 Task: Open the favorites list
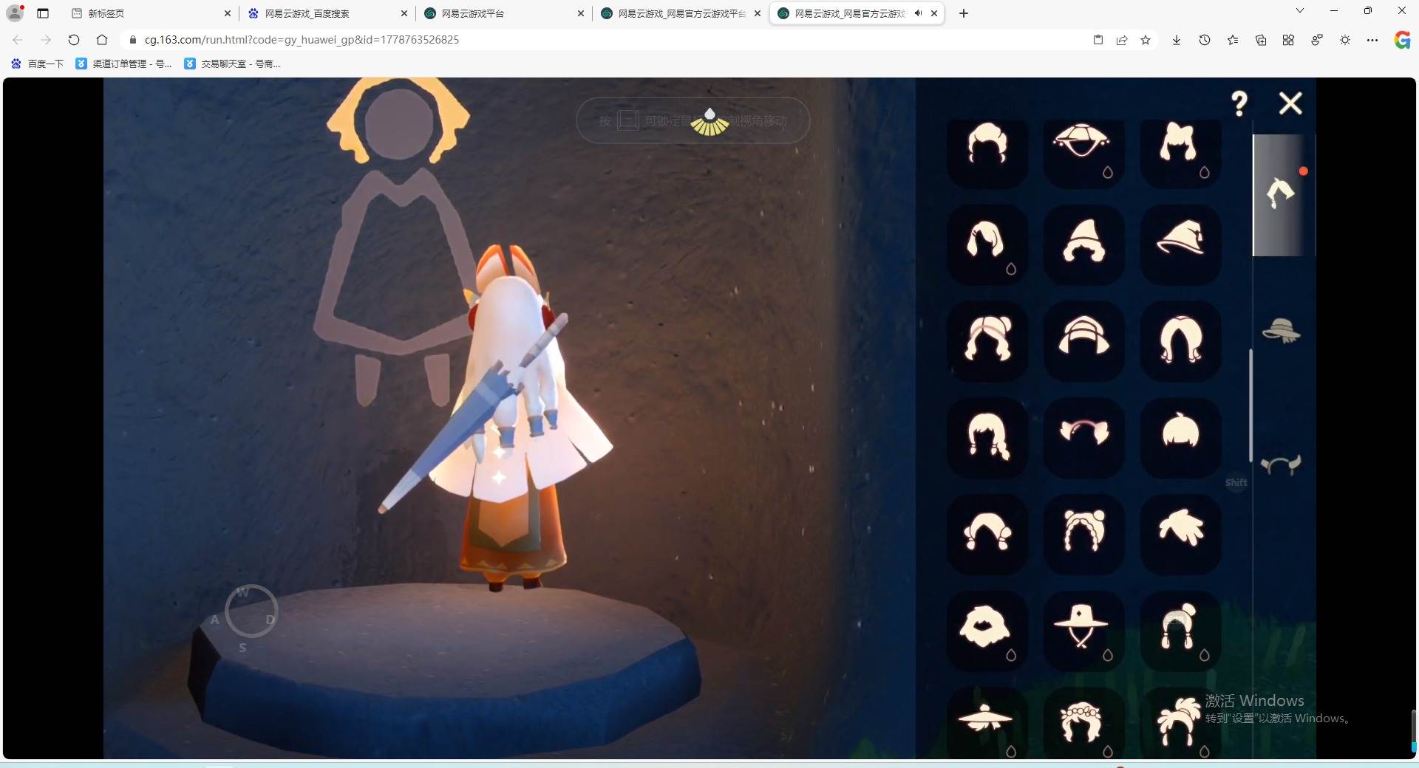pos(1233,40)
